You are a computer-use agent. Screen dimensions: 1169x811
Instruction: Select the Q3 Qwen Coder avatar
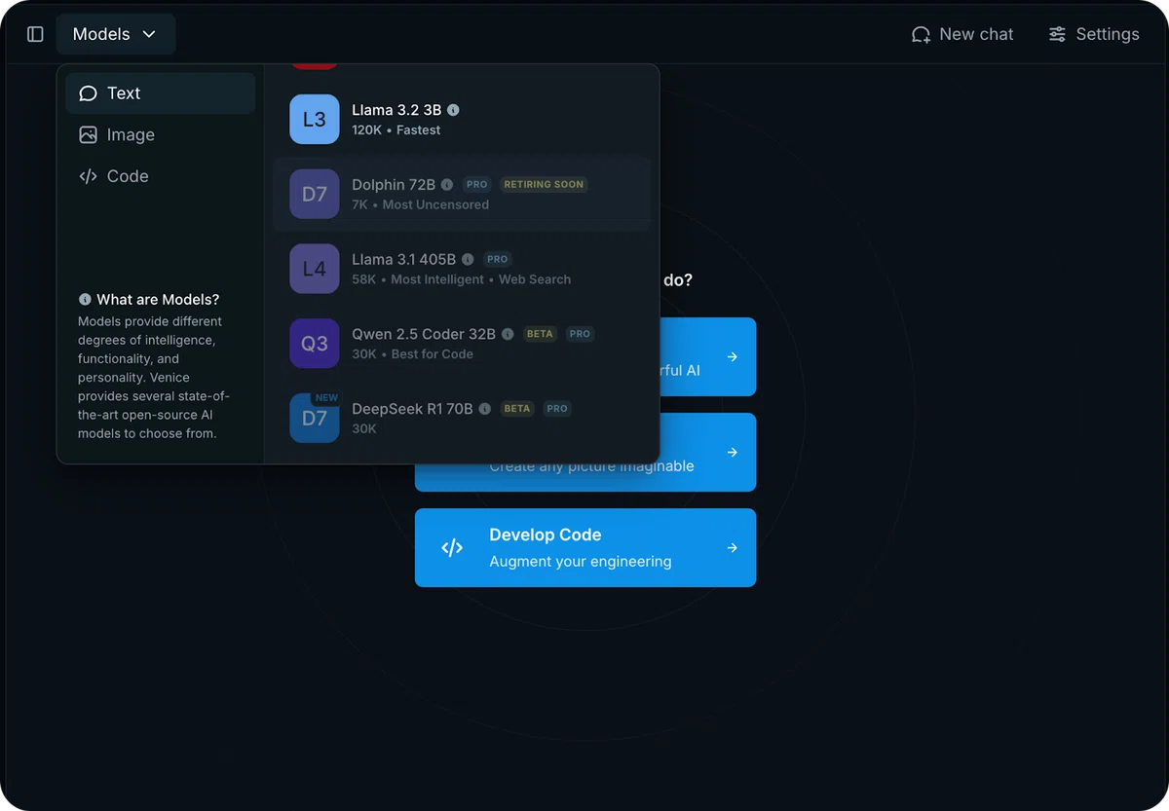pos(314,344)
